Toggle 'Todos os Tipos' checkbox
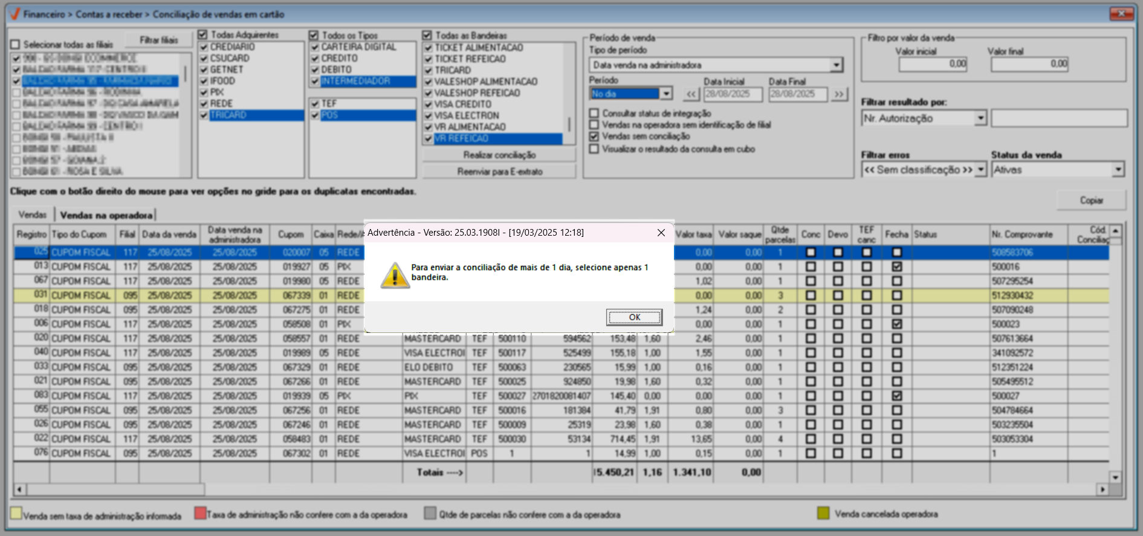Image resolution: width=1143 pixels, height=536 pixels. (314, 36)
